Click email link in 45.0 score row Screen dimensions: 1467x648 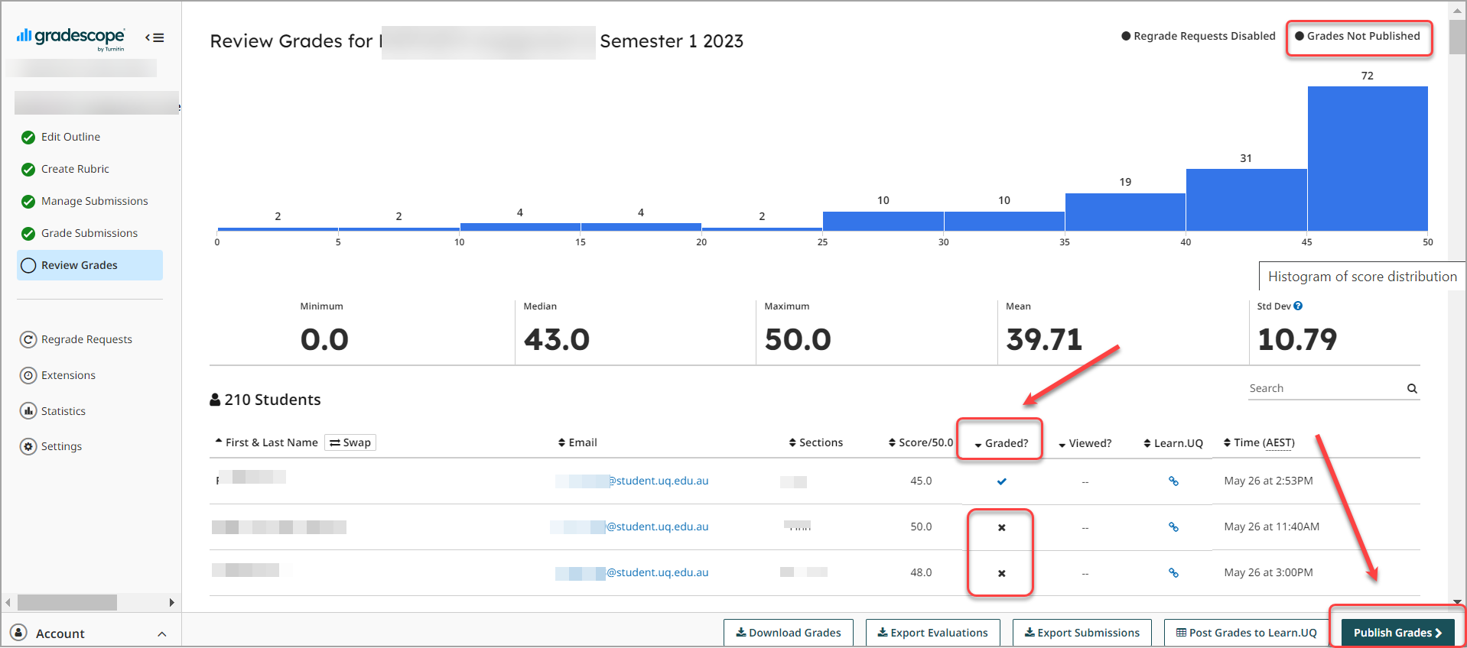pyautogui.click(x=632, y=481)
